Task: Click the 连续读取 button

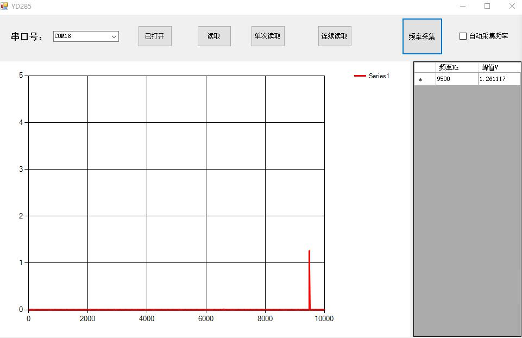Action: [335, 36]
